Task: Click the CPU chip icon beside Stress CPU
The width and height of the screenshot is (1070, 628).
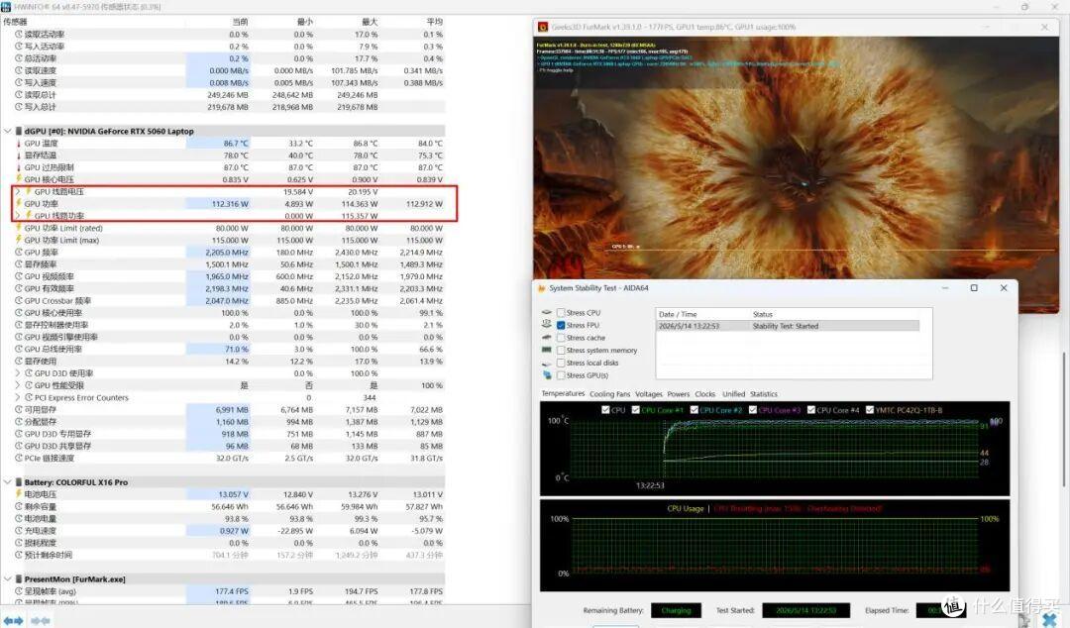Action: pos(547,313)
